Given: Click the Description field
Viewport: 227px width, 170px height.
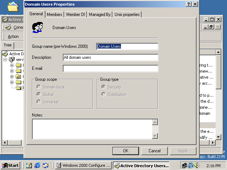Looking at the screenshot, I should [x=111, y=57].
